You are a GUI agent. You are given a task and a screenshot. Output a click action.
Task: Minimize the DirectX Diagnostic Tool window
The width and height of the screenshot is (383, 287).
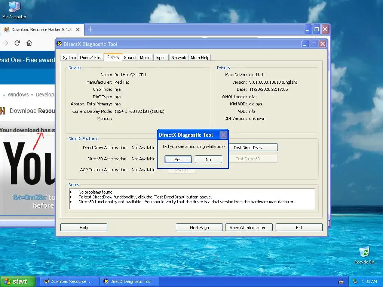[x=305, y=44]
